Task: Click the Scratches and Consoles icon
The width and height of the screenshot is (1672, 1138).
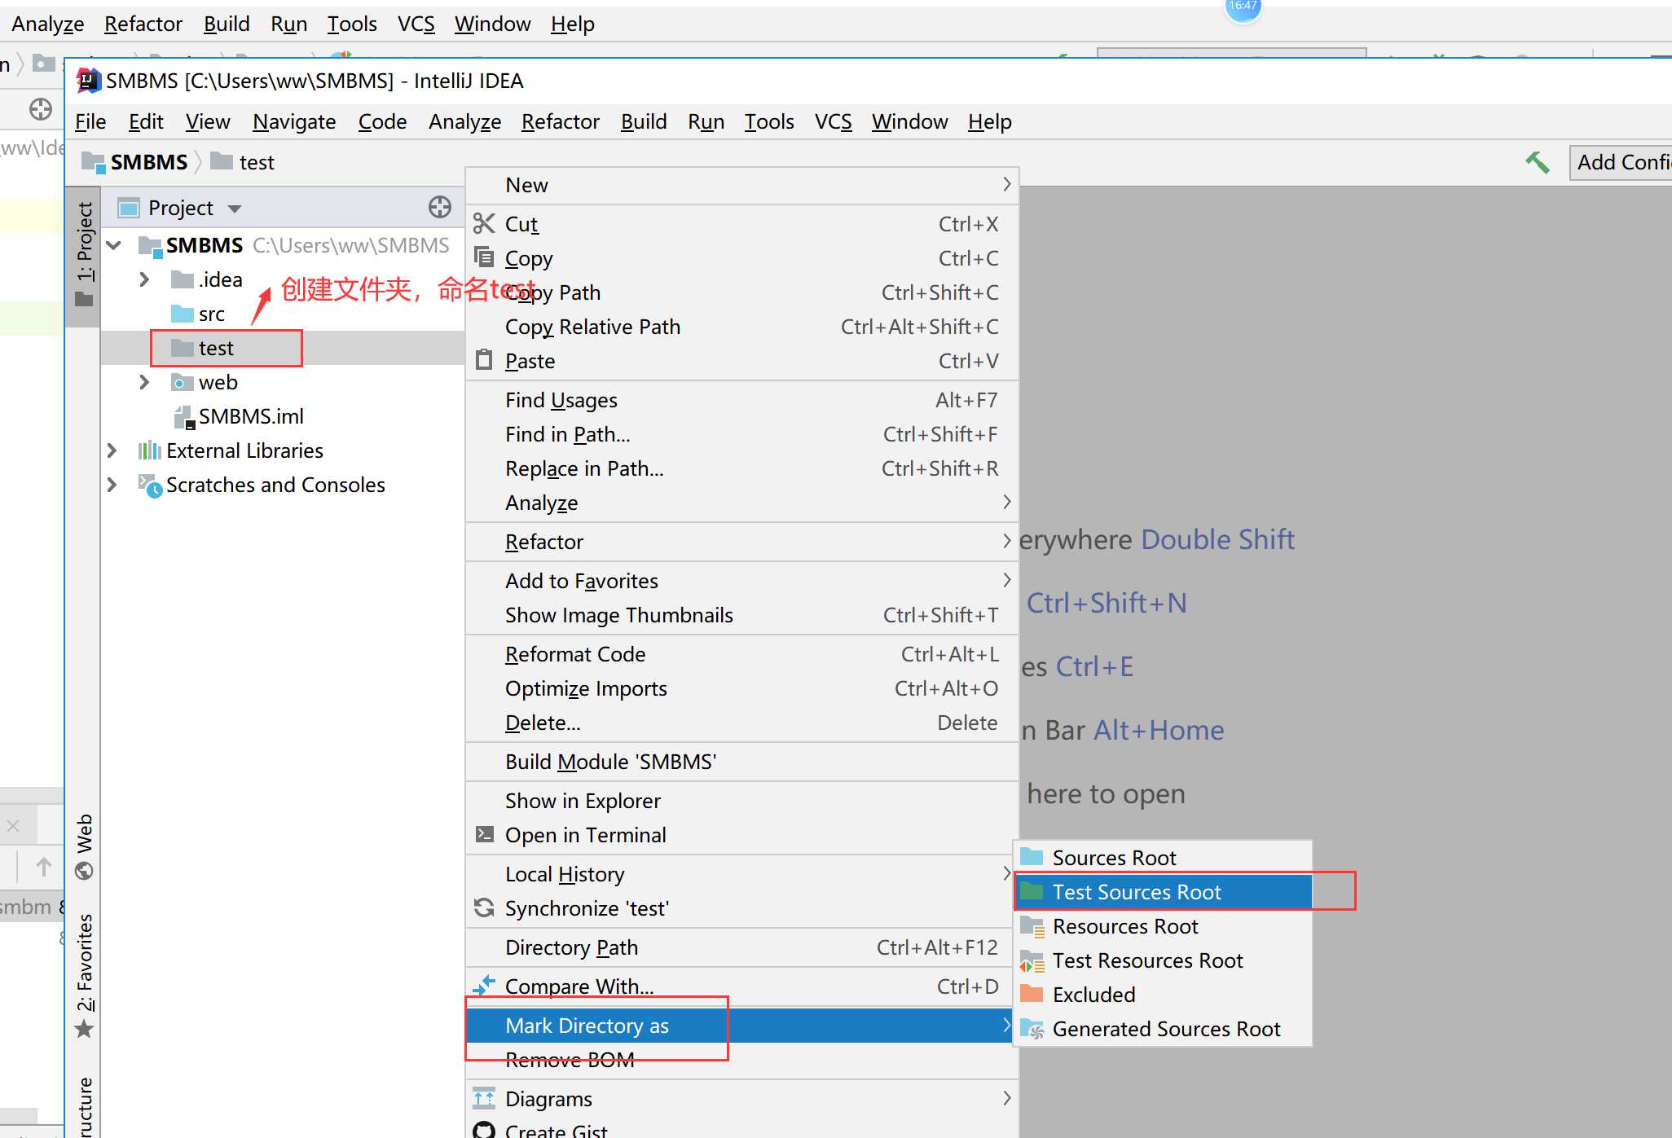Action: click(x=150, y=485)
